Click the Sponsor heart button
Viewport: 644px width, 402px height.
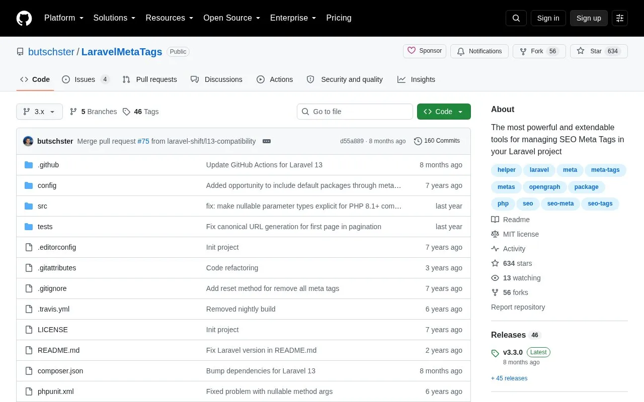425,51
